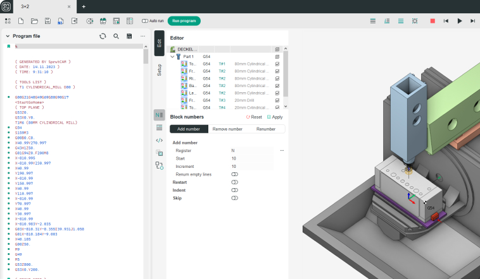Collapse the Program file section

coord(8,36)
